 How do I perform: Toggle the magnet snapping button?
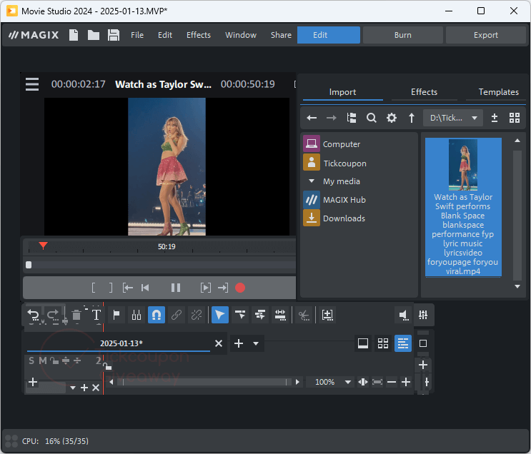(x=157, y=315)
